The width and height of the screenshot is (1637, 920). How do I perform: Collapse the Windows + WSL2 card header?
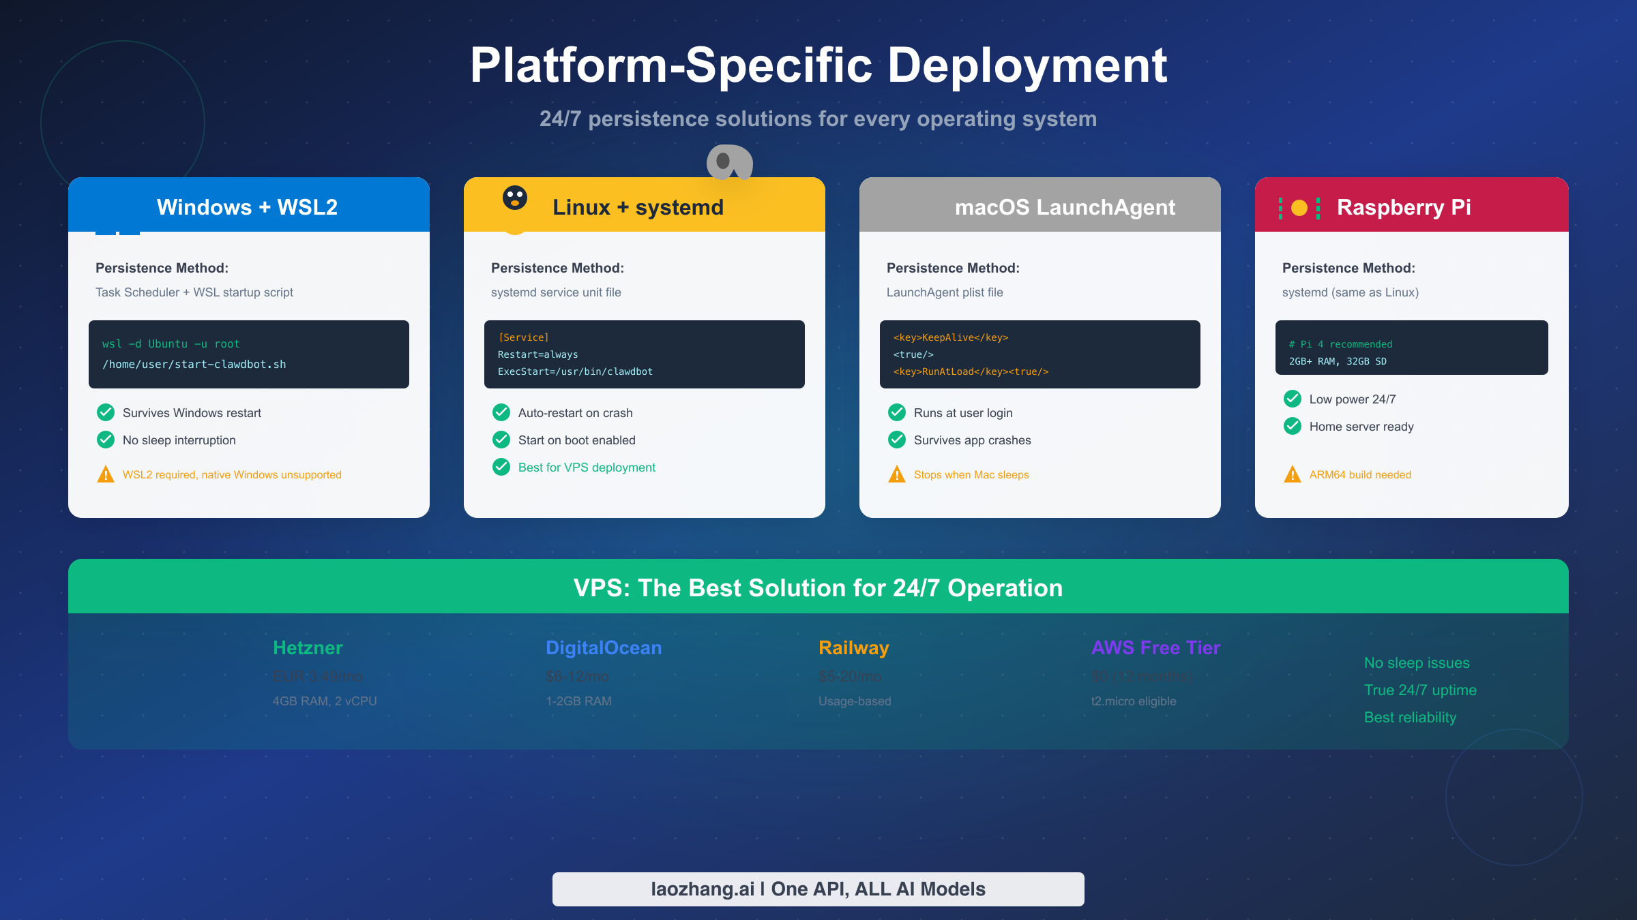pyautogui.click(x=248, y=206)
